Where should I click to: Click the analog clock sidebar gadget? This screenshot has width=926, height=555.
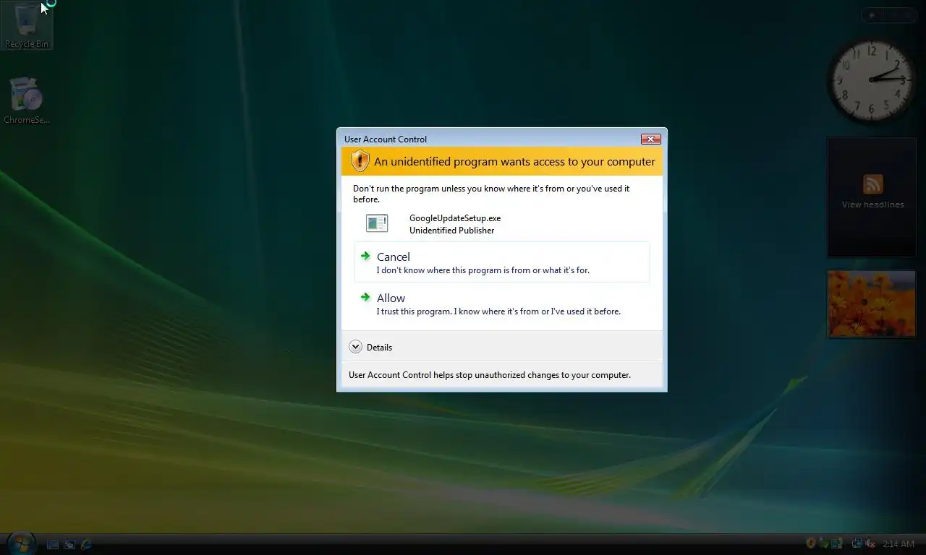click(872, 79)
